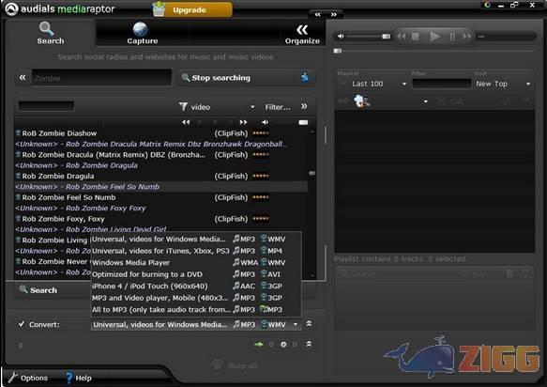
Task: Click the playlist Filter input field
Action: click(x=442, y=84)
